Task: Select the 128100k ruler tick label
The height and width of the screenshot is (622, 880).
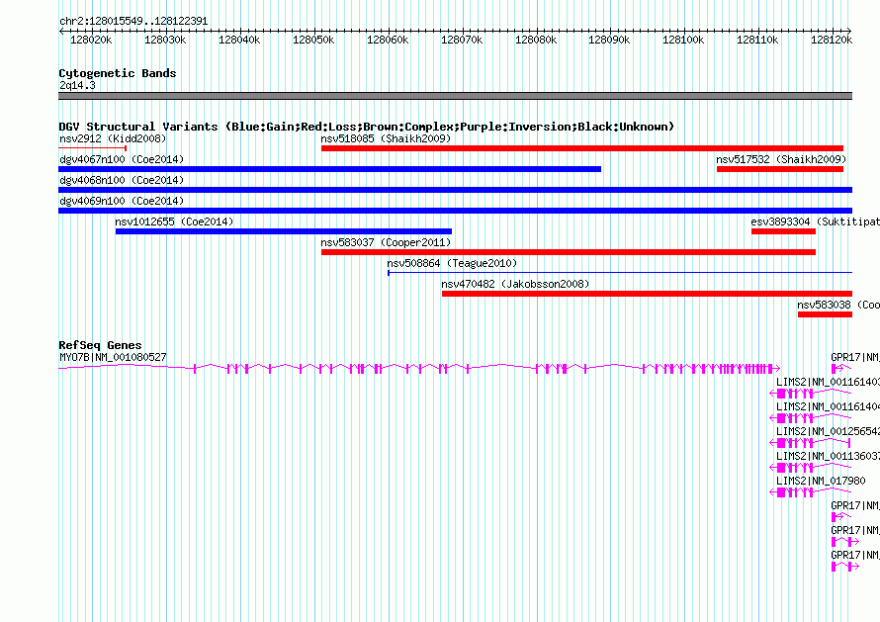Action: 683,40
